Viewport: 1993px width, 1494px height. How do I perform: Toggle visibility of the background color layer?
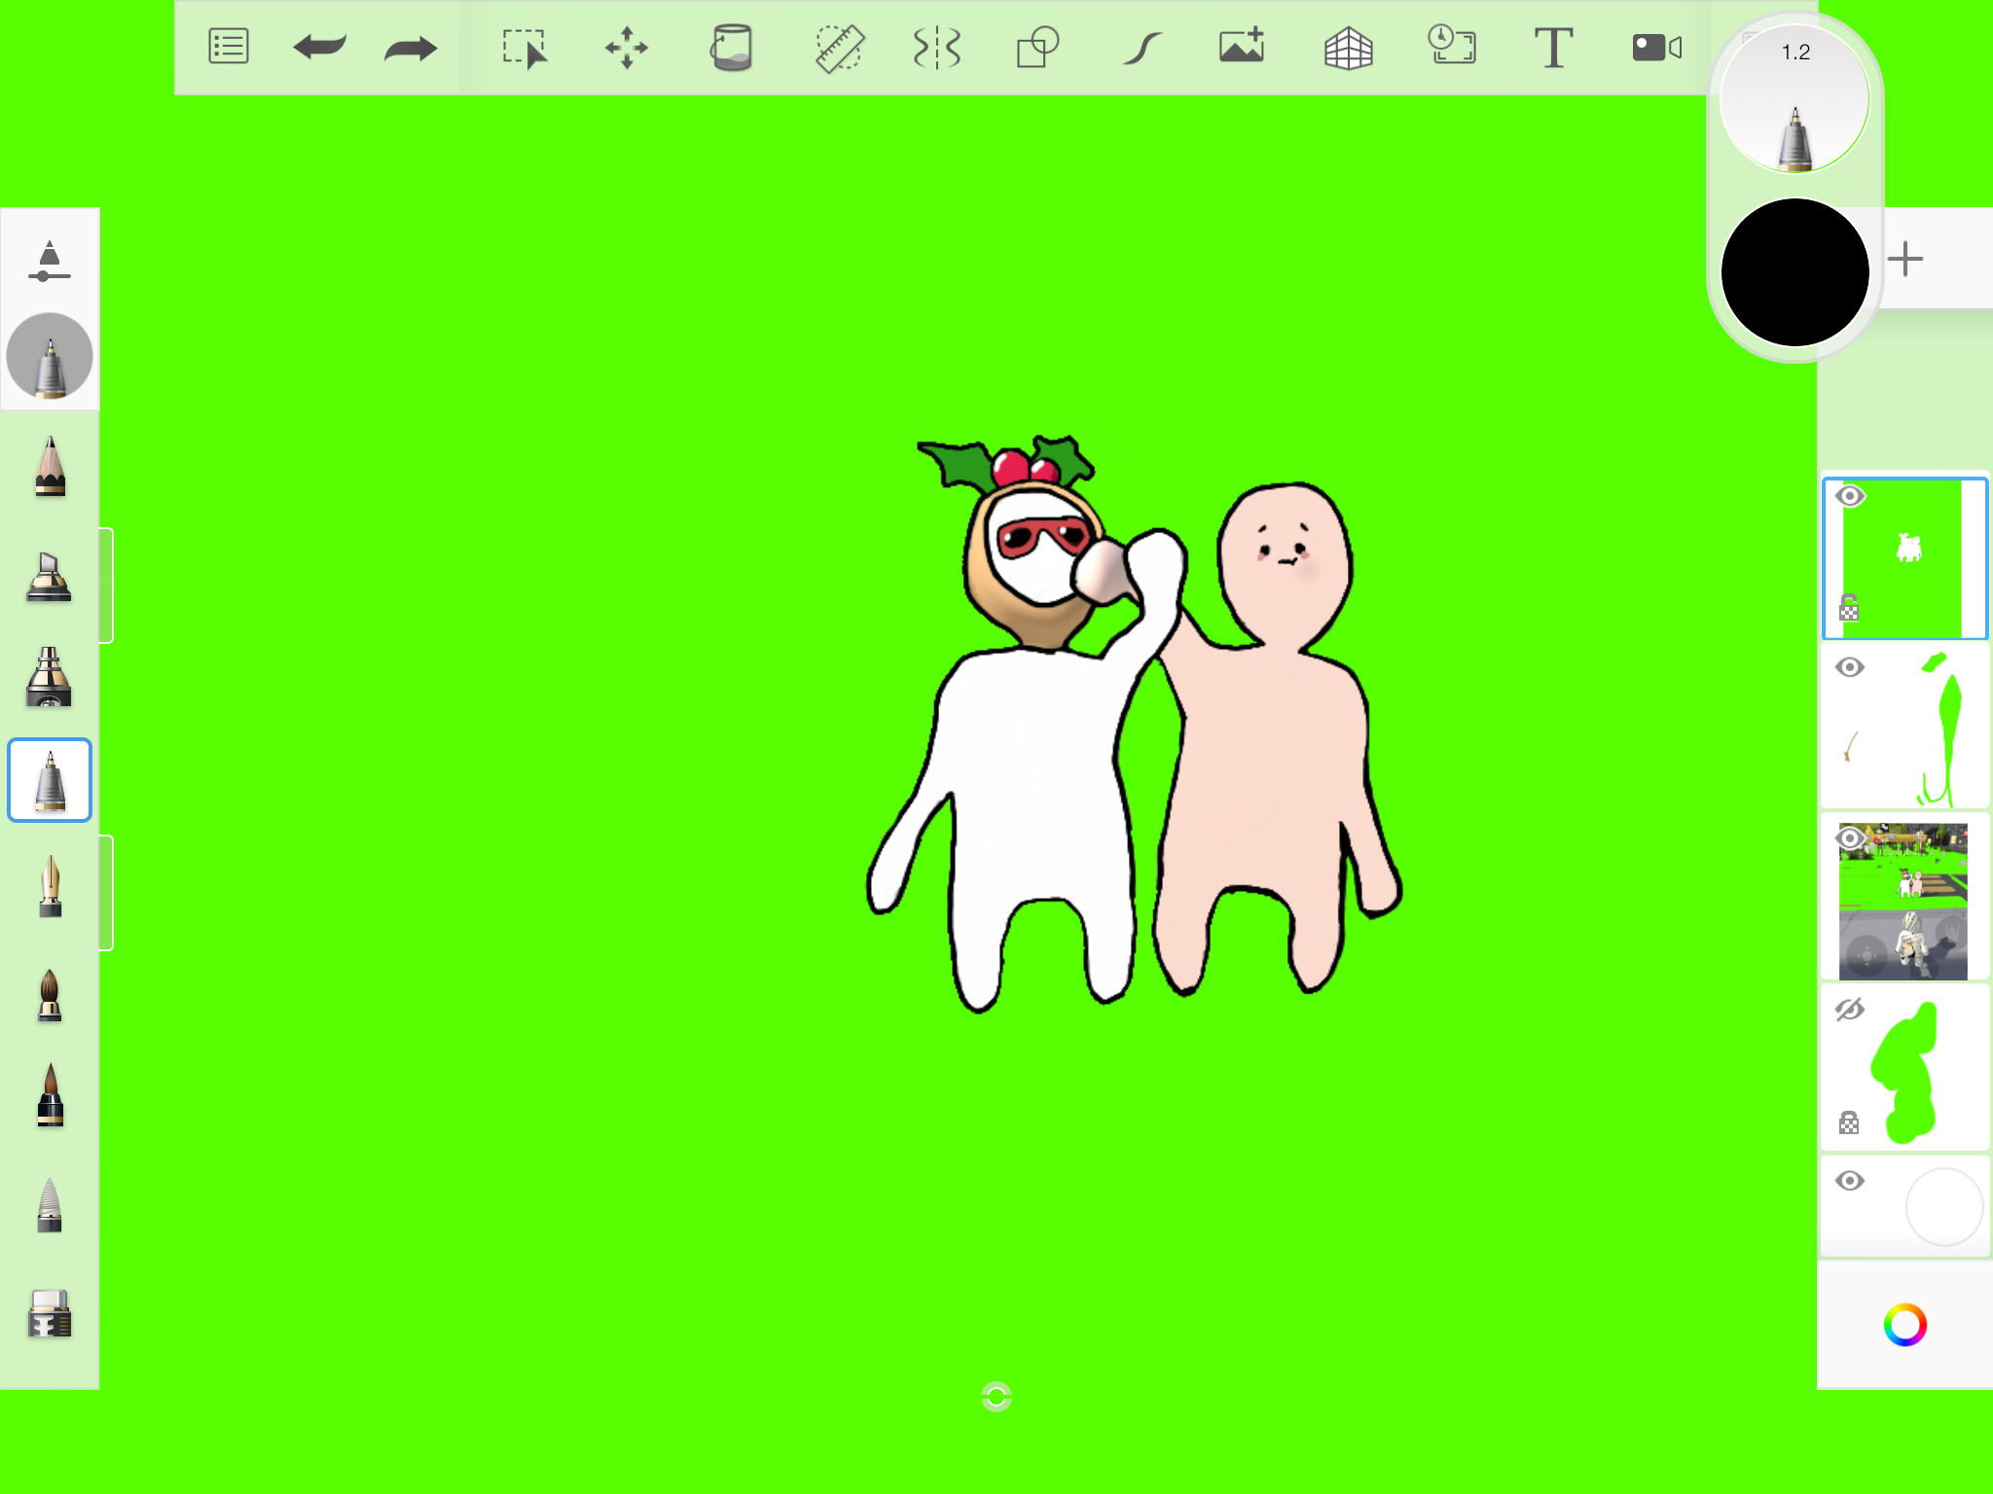pyautogui.click(x=1850, y=1181)
